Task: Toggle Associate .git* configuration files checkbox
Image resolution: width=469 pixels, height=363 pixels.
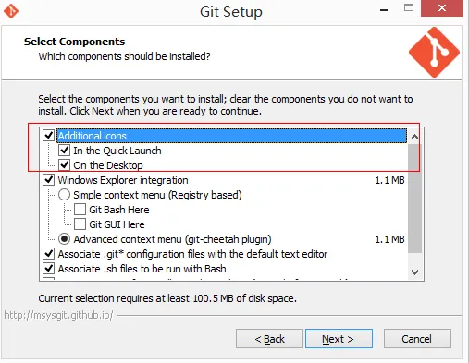Action: tap(49, 254)
